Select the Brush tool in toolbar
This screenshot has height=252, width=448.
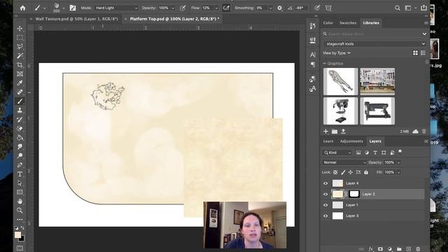point(20,101)
